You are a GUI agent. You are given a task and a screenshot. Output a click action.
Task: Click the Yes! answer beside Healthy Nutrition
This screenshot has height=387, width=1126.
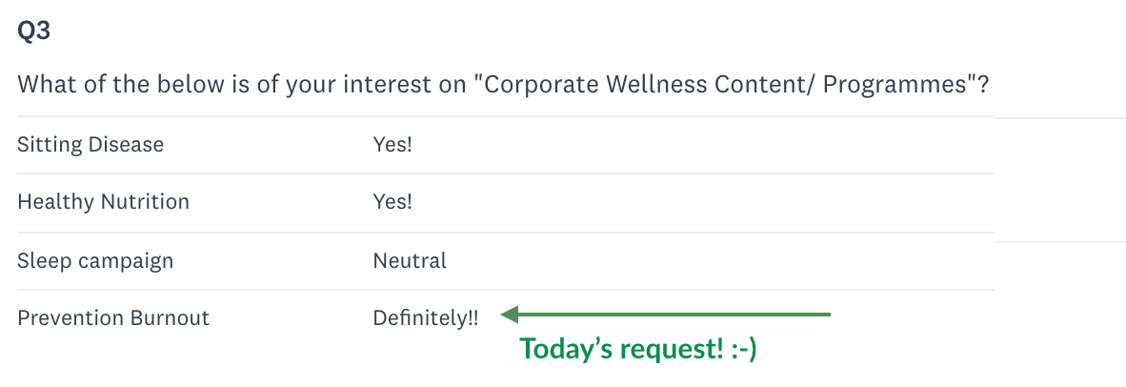(x=392, y=202)
